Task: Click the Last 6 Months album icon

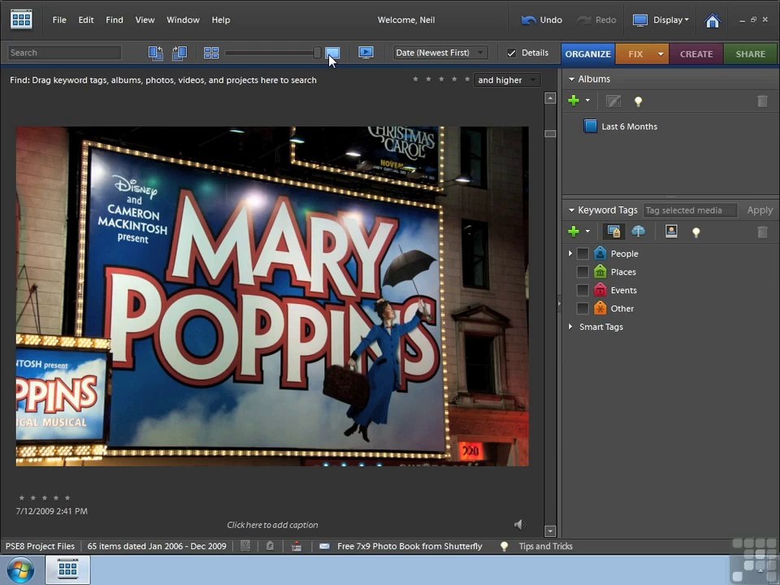Action: coord(590,126)
